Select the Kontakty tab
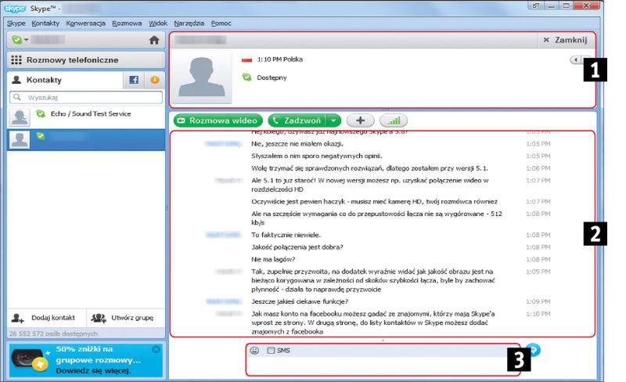Image resolution: width=626 pixels, height=382 pixels. point(65,80)
